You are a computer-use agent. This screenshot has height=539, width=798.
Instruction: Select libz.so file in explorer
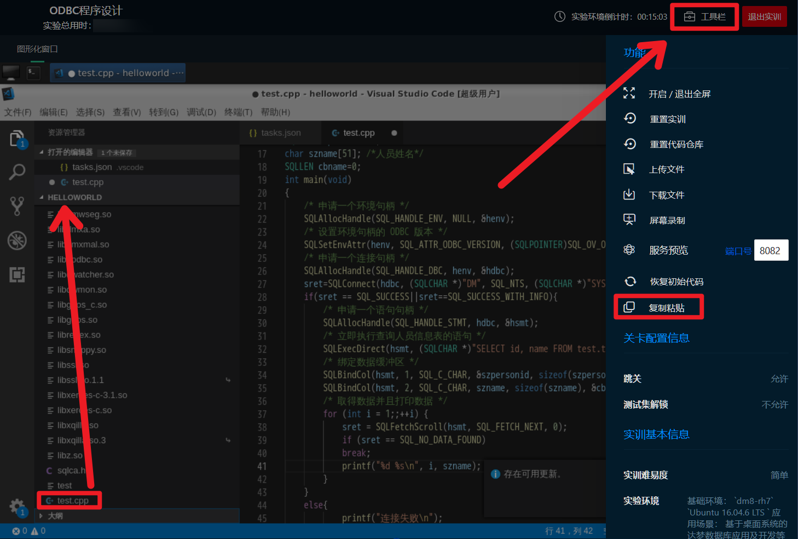[137, 456]
